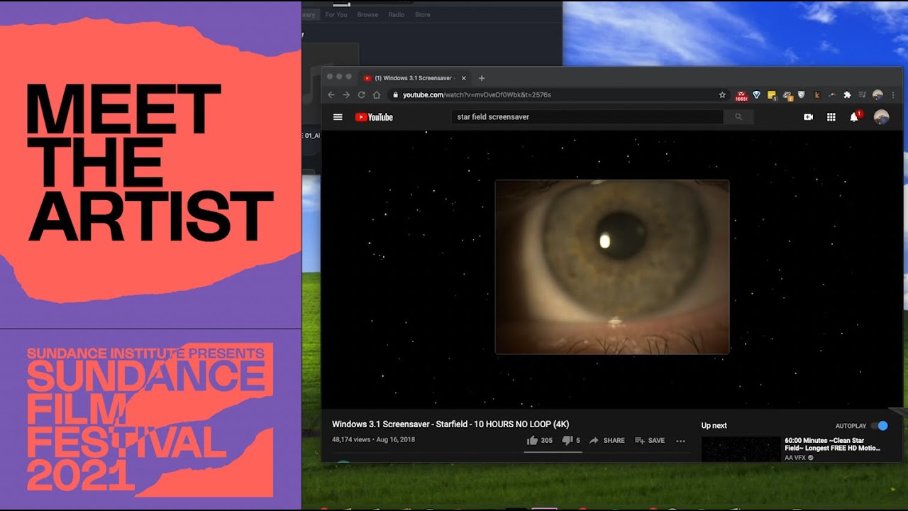Open Chrome media controls icon
This screenshot has height=511, width=908.
point(863,94)
